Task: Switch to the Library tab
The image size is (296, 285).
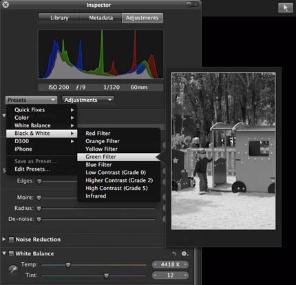Action: [x=59, y=18]
